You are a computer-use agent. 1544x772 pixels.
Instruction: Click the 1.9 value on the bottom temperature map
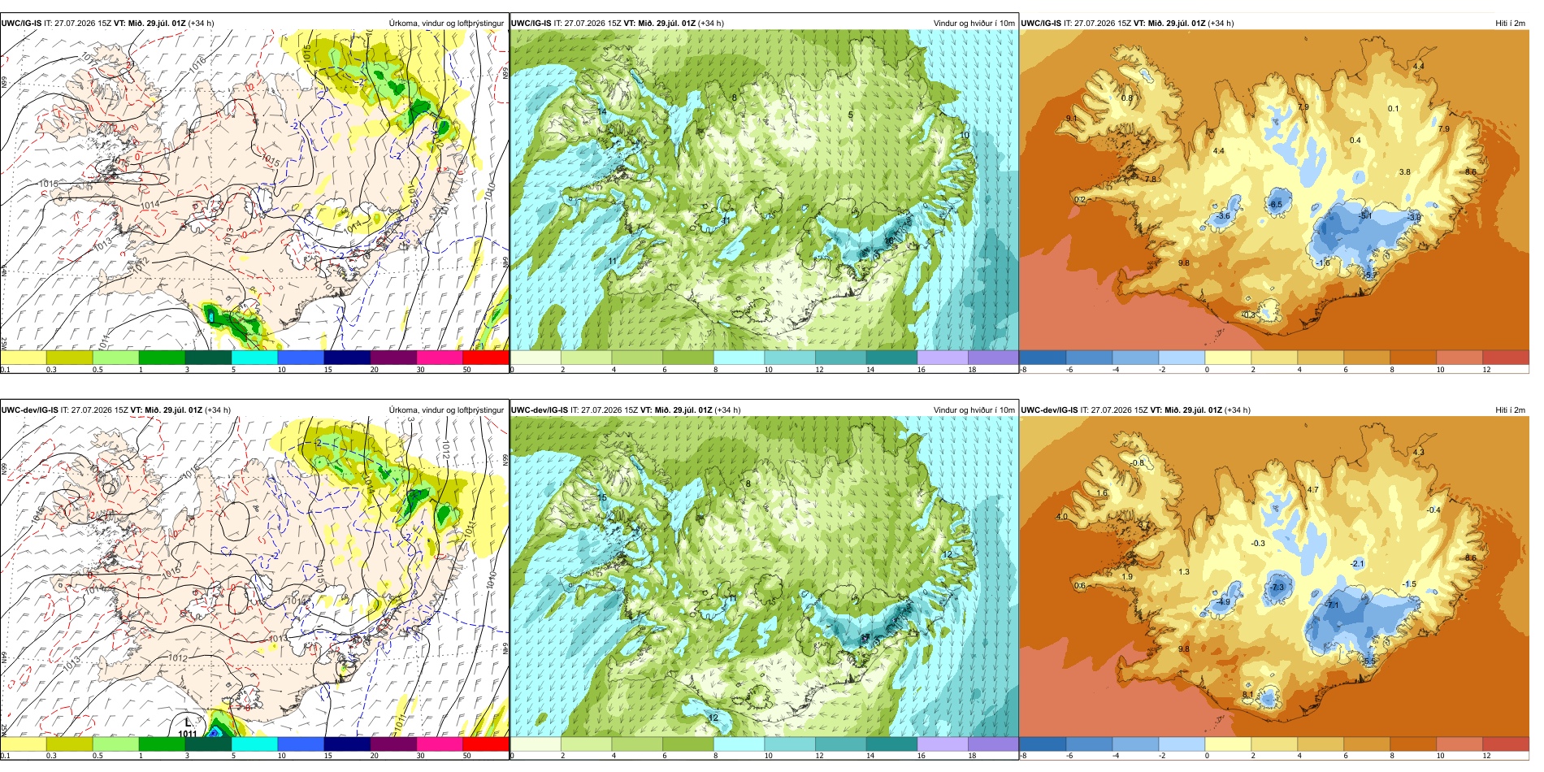coord(1127,577)
